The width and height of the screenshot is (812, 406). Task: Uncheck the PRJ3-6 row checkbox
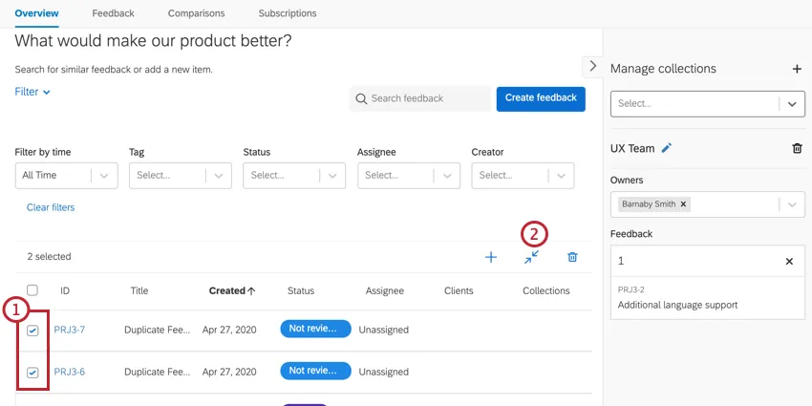[x=32, y=373]
